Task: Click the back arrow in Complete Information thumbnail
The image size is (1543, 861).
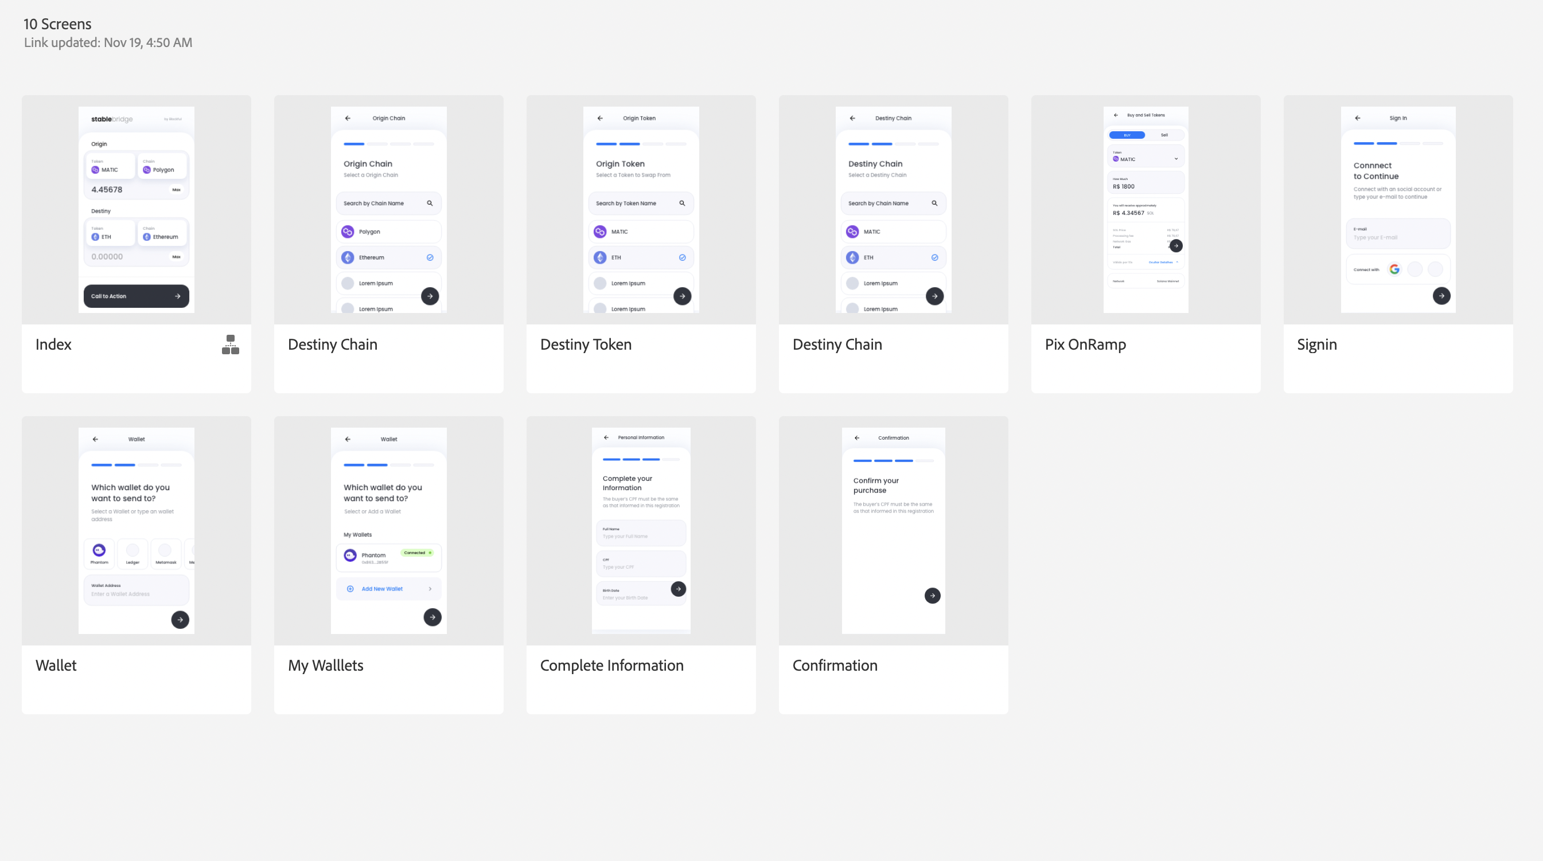Action: pyautogui.click(x=606, y=438)
